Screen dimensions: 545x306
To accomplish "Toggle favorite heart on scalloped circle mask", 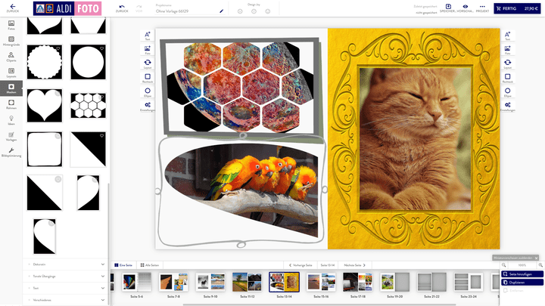I will point(58,49).
